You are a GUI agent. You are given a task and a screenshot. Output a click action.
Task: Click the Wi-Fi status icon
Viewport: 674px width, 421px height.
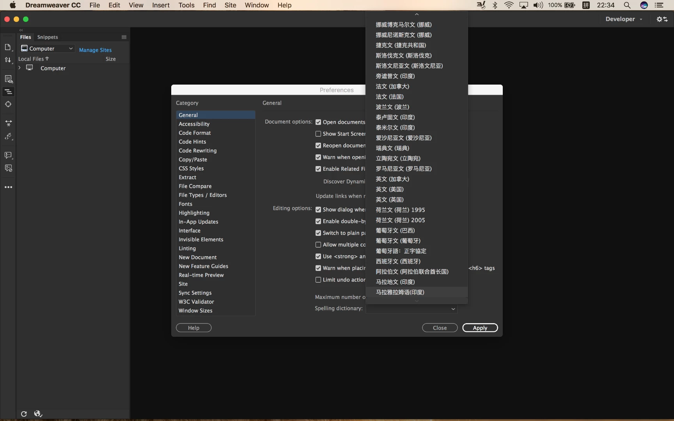pyautogui.click(x=509, y=5)
